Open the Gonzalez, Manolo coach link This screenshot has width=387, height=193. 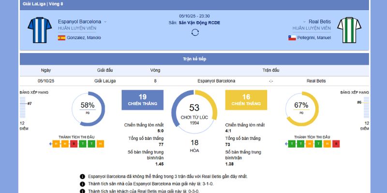pyautogui.click(x=84, y=38)
